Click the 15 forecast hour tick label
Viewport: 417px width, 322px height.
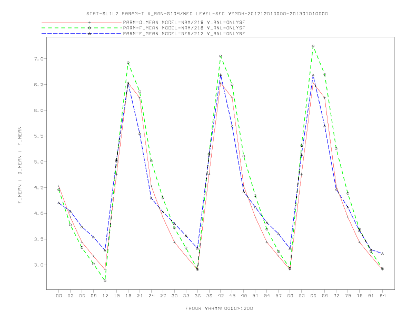[116, 296]
